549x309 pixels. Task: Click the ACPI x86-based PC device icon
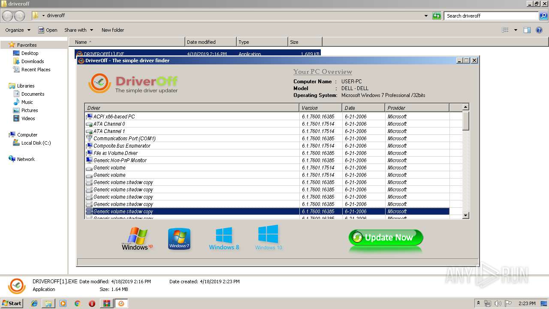click(89, 117)
